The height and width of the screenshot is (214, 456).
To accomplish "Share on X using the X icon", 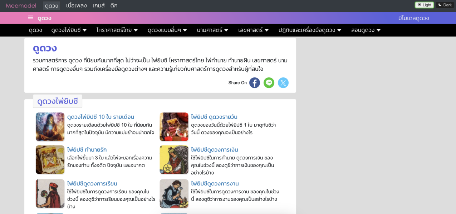I will [283, 83].
